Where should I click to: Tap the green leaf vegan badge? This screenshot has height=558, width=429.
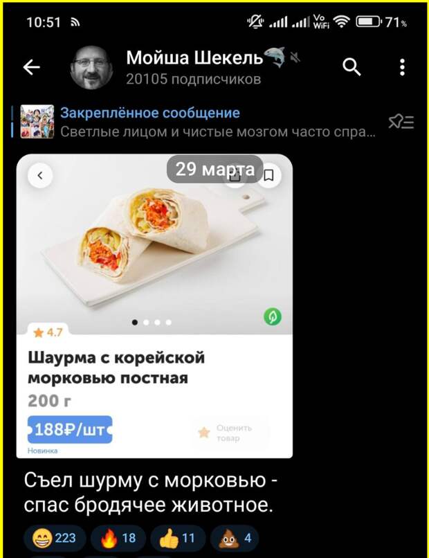click(273, 316)
